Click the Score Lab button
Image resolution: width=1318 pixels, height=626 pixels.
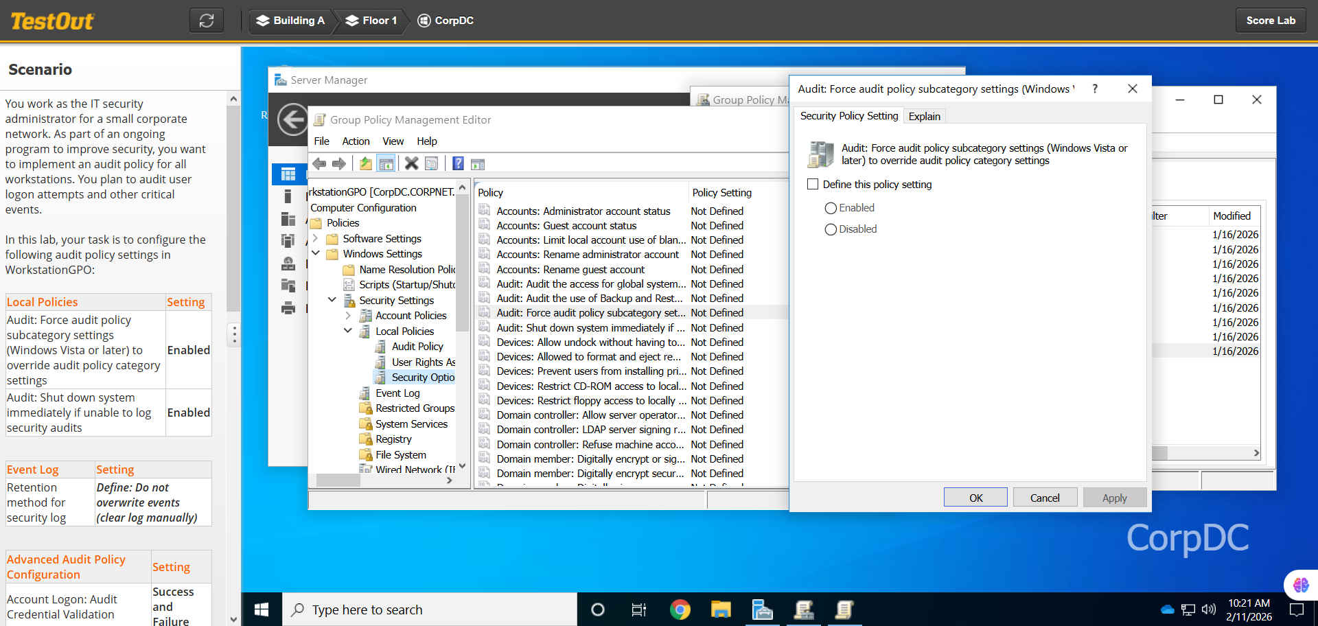(x=1271, y=21)
